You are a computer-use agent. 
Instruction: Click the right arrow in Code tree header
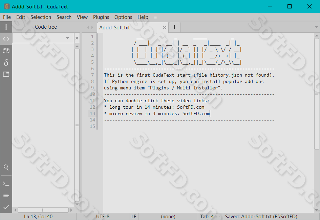pos(92,27)
